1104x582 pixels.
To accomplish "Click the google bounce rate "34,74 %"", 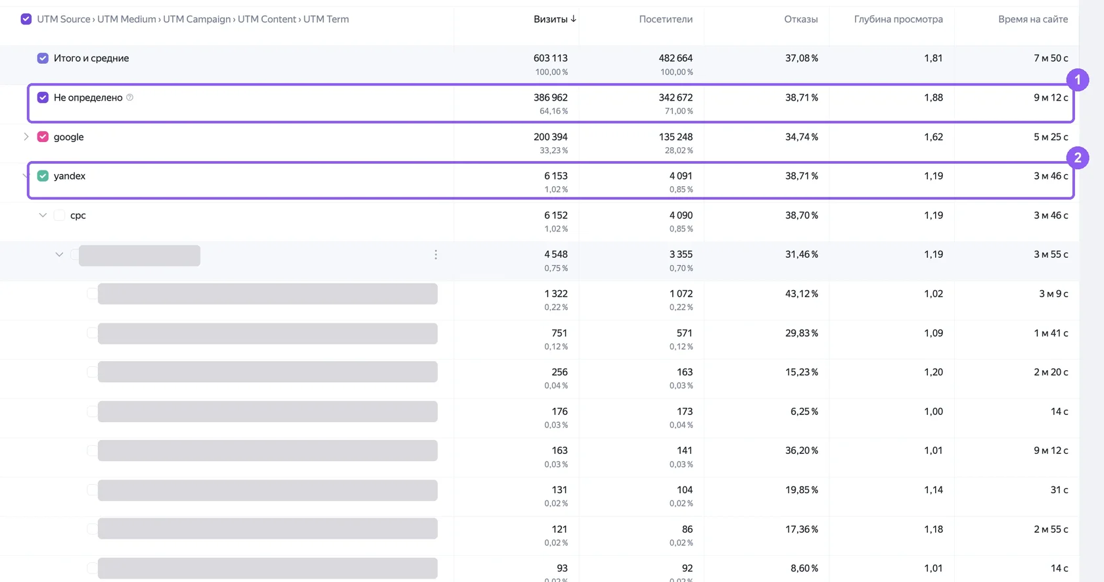I will [x=802, y=137].
